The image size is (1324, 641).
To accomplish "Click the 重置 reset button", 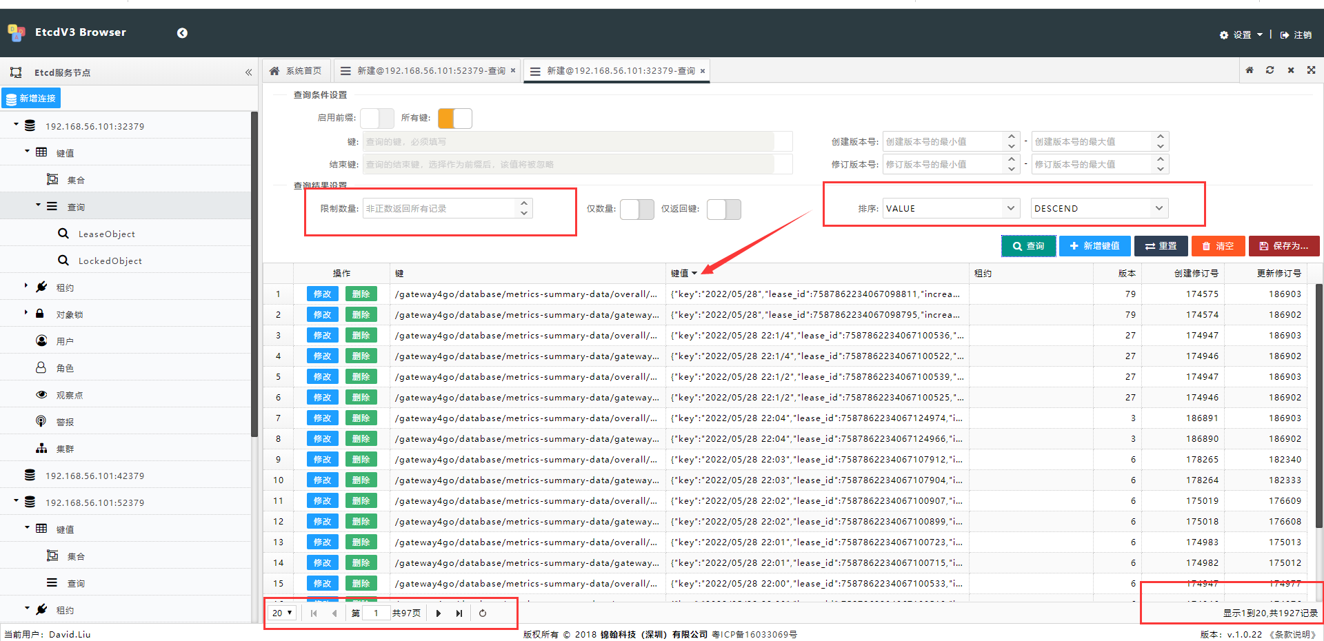I will 1161,246.
